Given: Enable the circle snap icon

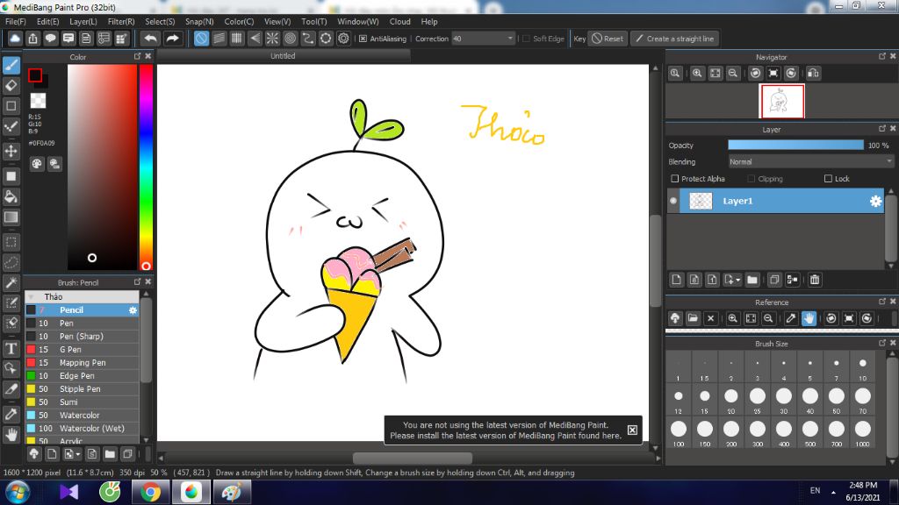Looking at the screenshot, I should [x=290, y=39].
